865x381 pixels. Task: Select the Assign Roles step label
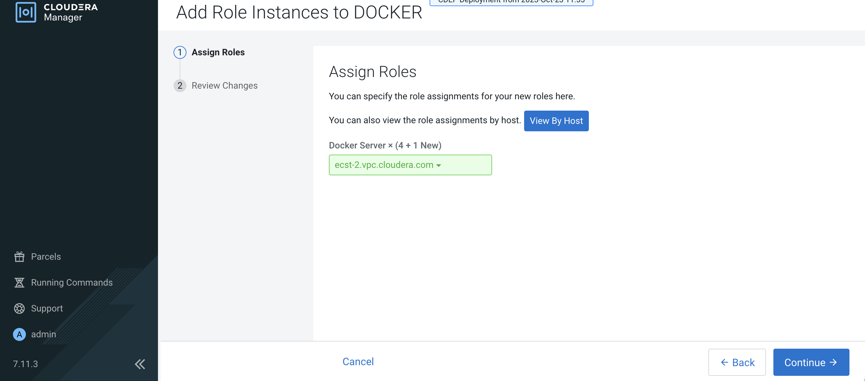pyautogui.click(x=218, y=52)
